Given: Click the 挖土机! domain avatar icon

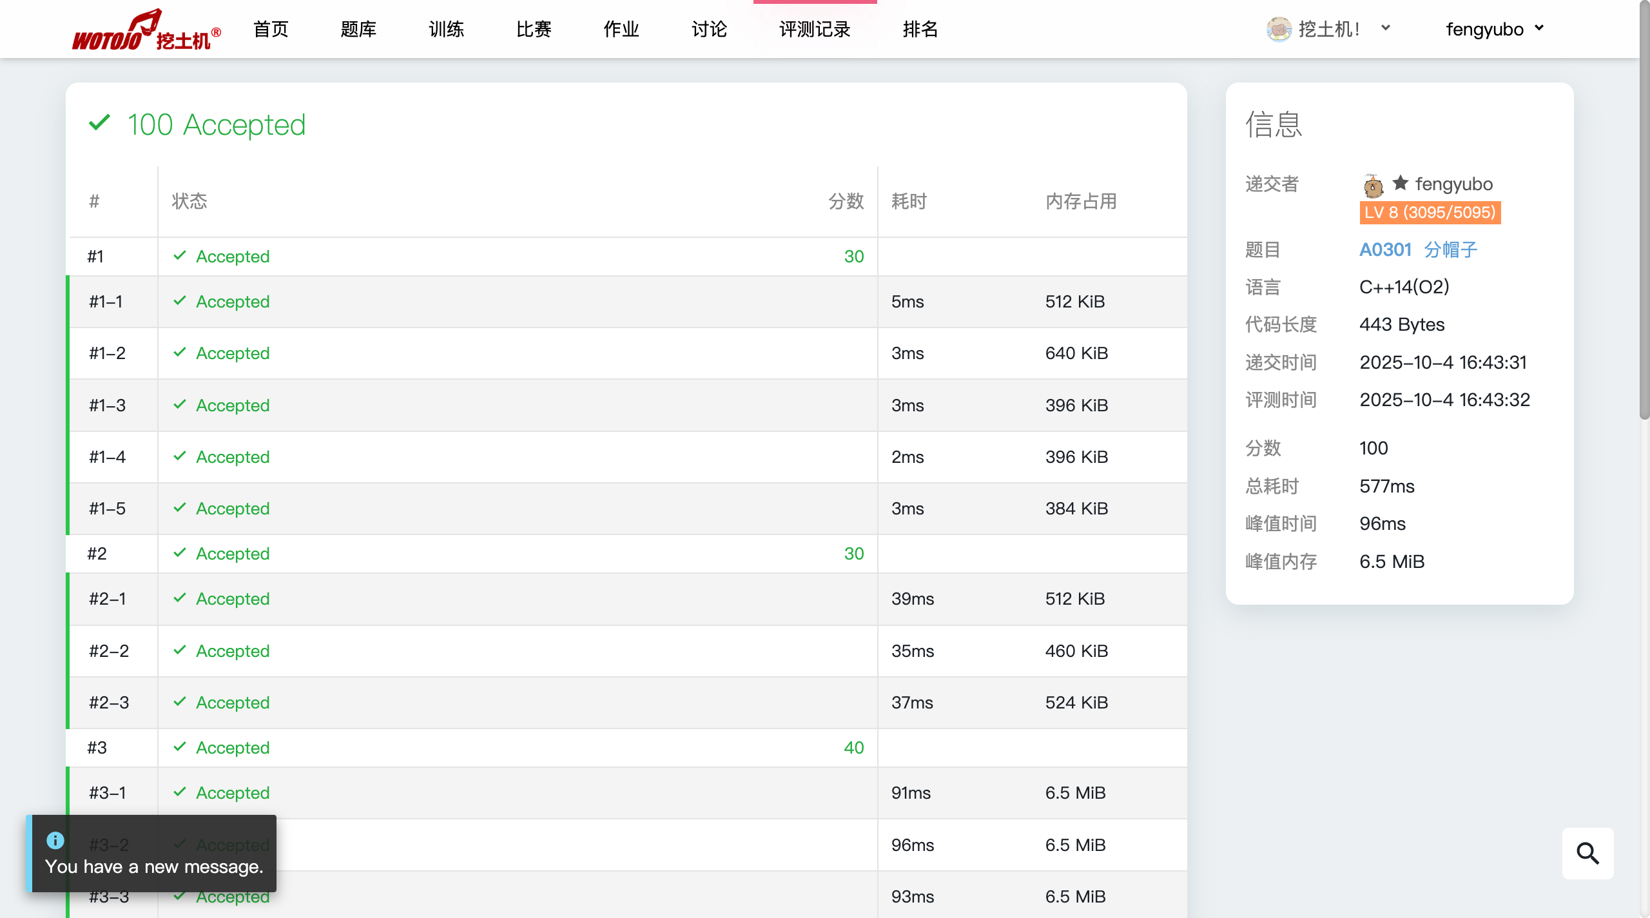Looking at the screenshot, I should click(x=1279, y=29).
